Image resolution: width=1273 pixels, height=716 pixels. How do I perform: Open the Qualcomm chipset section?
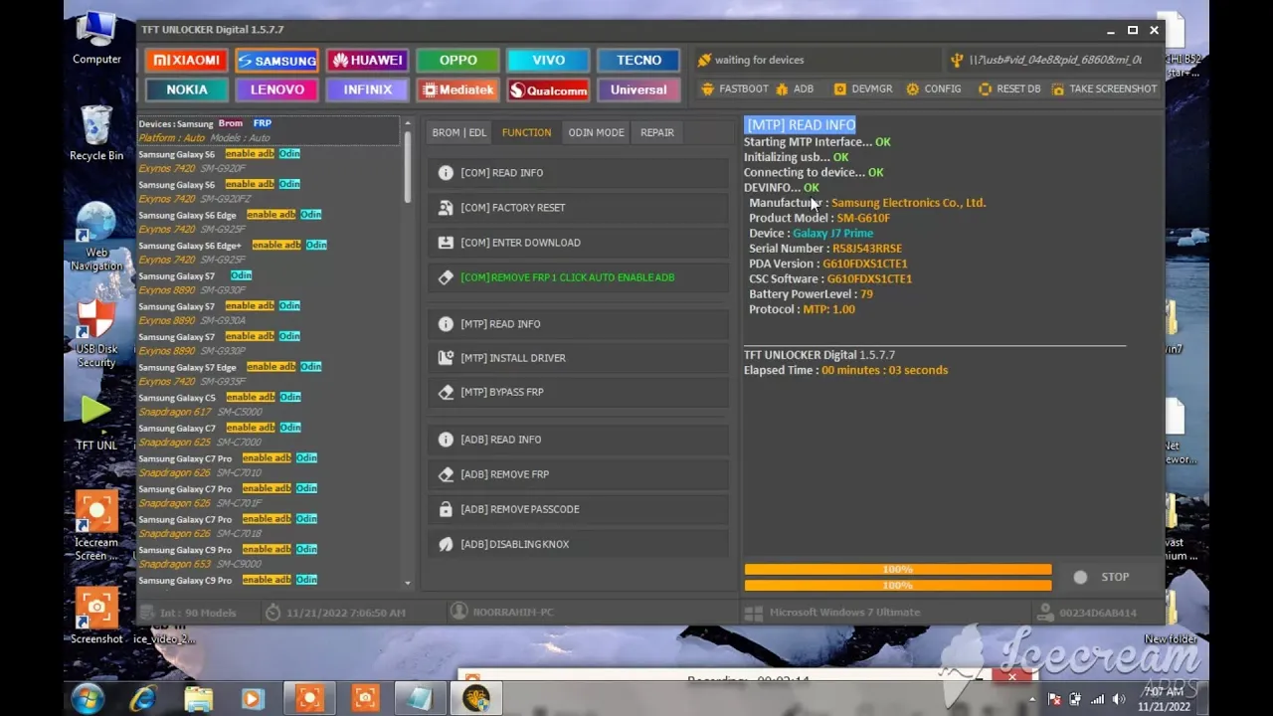pyautogui.click(x=549, y=89)
